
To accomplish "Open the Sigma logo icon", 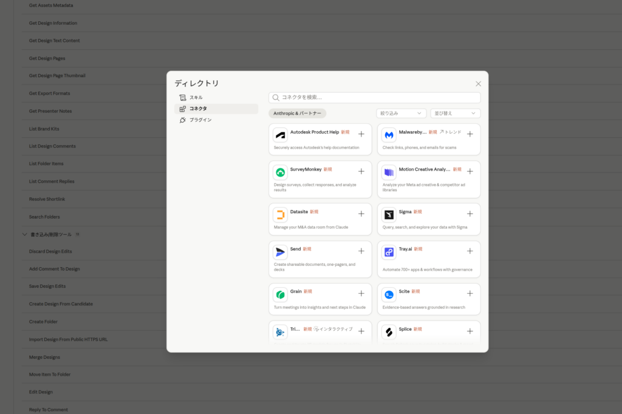I will (x=389, y=215).
